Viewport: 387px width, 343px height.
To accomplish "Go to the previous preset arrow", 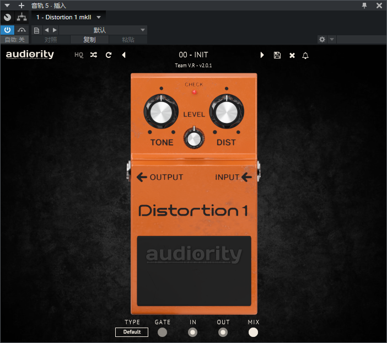I will pos(124,55).
